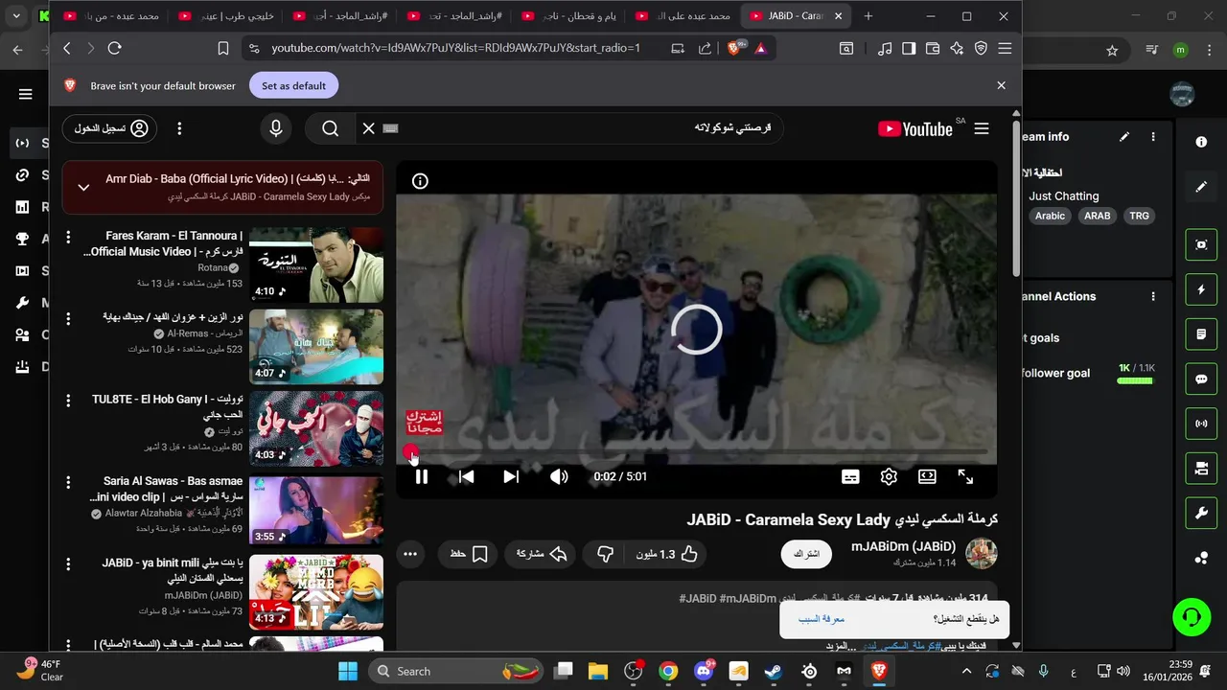
Task: Click the video info card icon
Action: [x=420, y=181]
